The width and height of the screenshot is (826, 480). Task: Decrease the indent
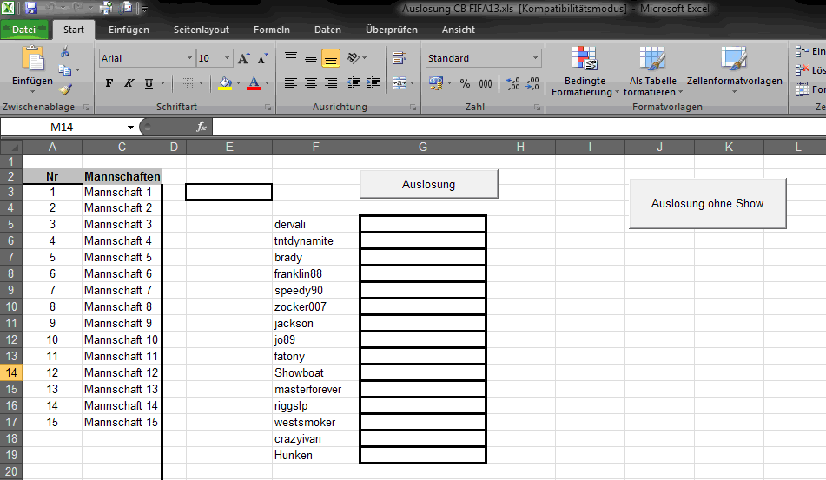tap(354, 83)
